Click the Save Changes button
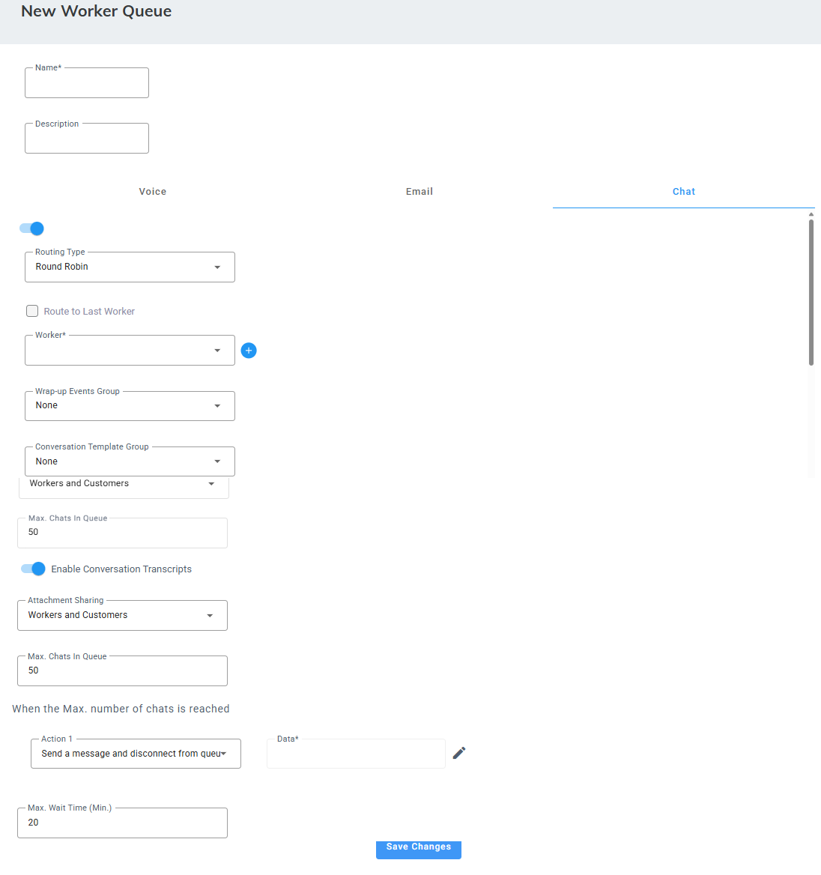The width and height of the screenshot is (821, 875). point(418,849)
